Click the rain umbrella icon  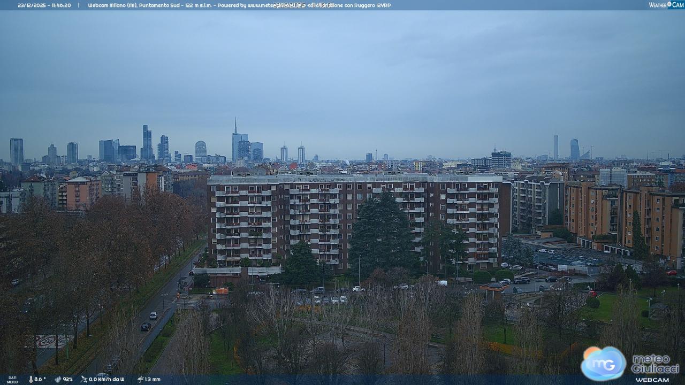140,379
